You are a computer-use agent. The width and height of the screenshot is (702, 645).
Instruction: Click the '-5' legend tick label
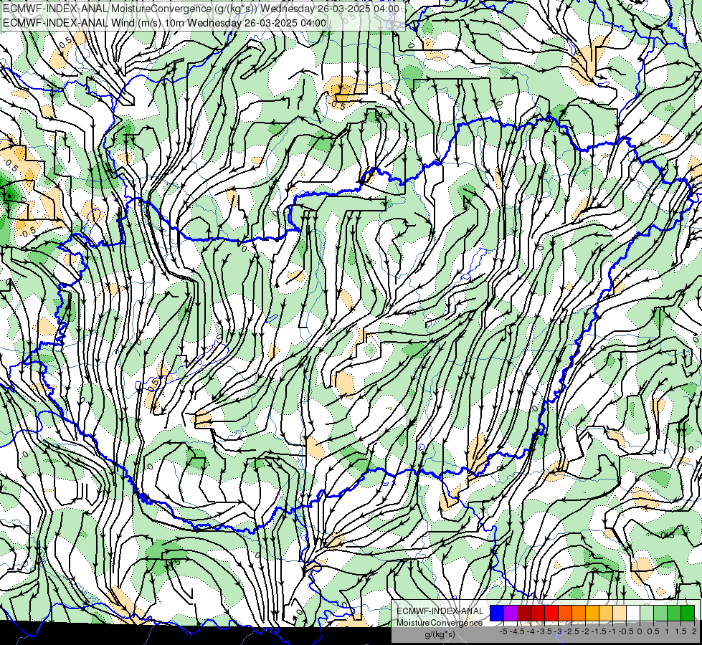[503, 631]
